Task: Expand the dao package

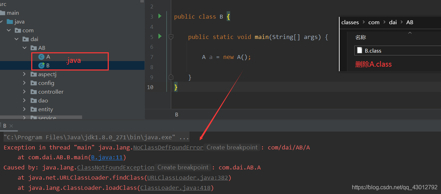Action: click(24, 100)
